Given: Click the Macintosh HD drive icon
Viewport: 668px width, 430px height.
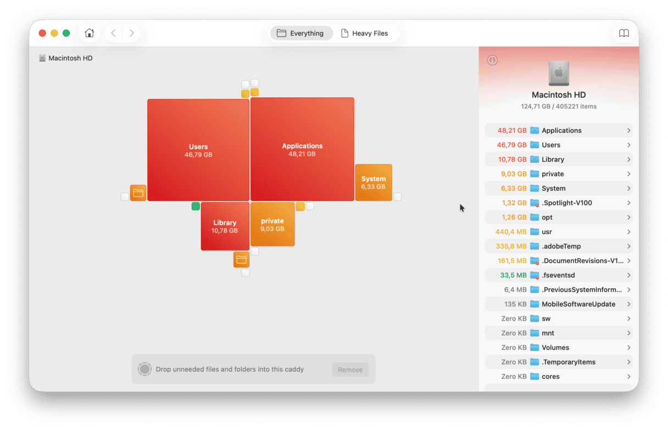Looking at the screenshot, I should pyautogui.click(x=559, y=73).
